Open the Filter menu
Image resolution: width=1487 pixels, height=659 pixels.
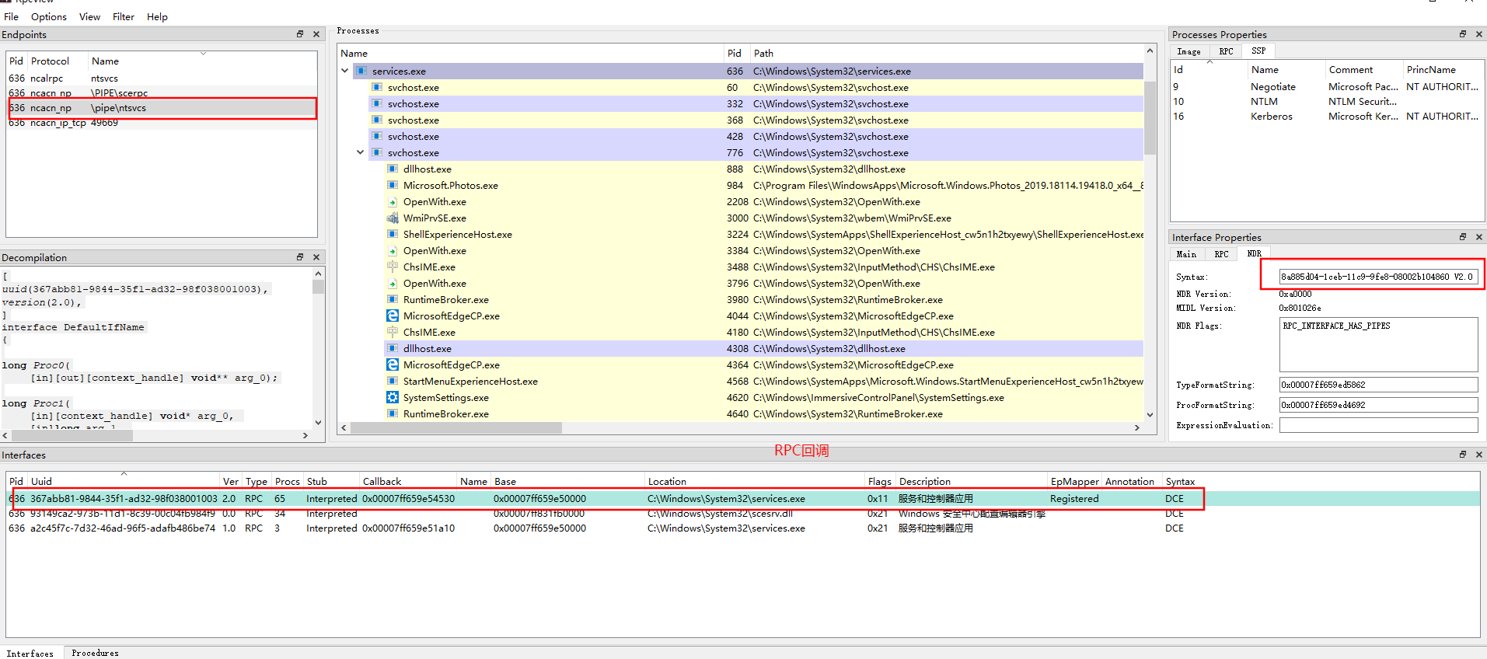click(x=123, y=16)
